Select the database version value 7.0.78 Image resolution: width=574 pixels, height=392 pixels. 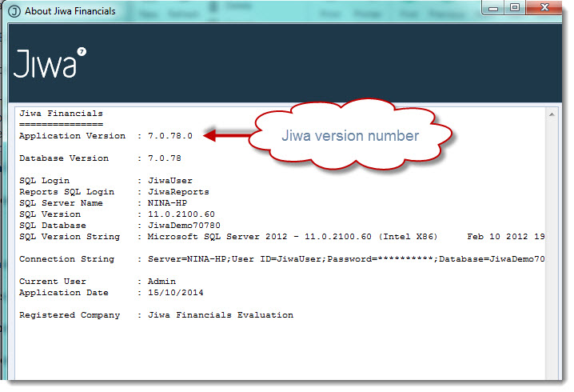point(165,158)
